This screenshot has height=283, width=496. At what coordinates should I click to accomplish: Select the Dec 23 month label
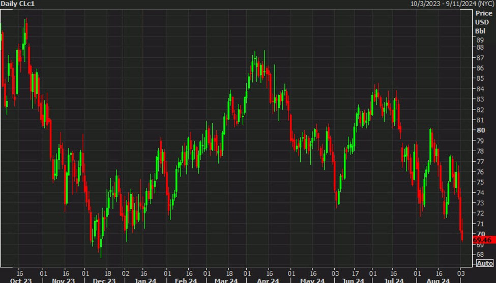[104, 280]
